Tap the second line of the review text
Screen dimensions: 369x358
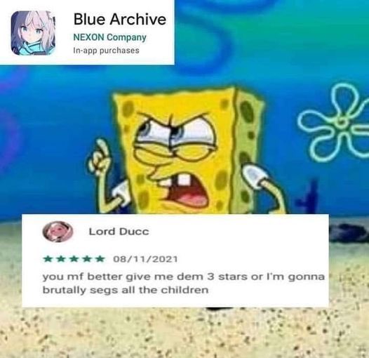point(126,290)
